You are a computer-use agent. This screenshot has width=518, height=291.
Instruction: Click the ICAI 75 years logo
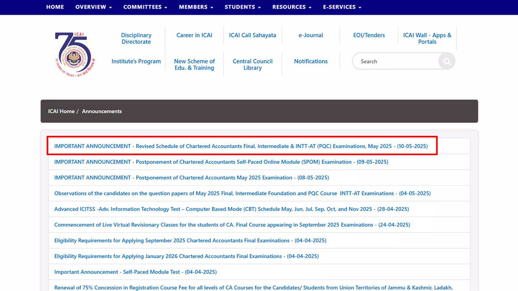point(75,54)
